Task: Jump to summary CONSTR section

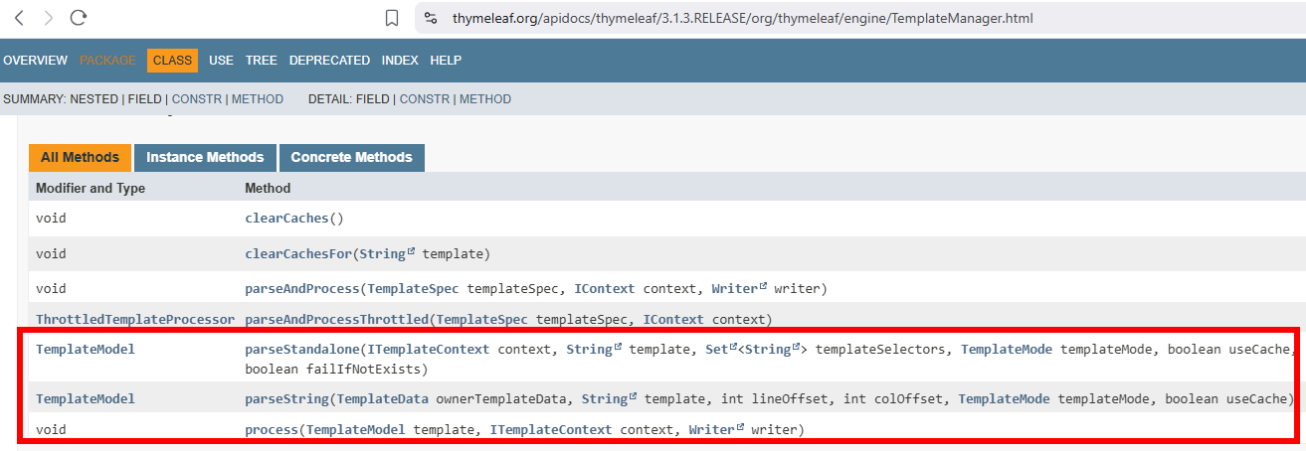Action: (x=197, y=99)
